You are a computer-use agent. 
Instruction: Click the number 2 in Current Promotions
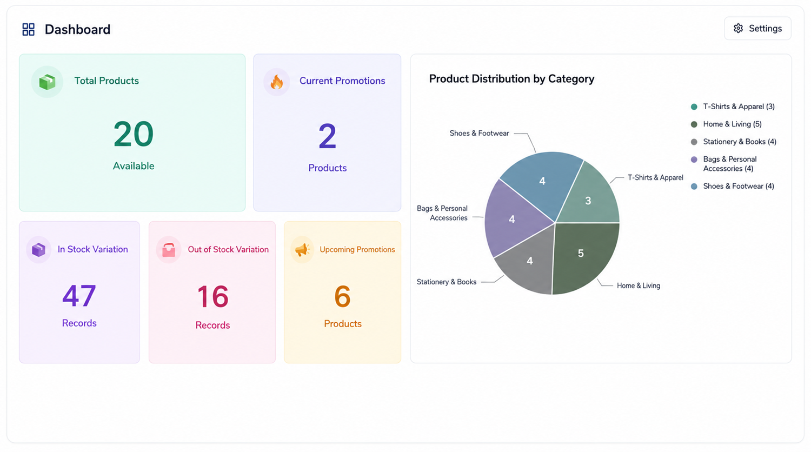[327, 136]
